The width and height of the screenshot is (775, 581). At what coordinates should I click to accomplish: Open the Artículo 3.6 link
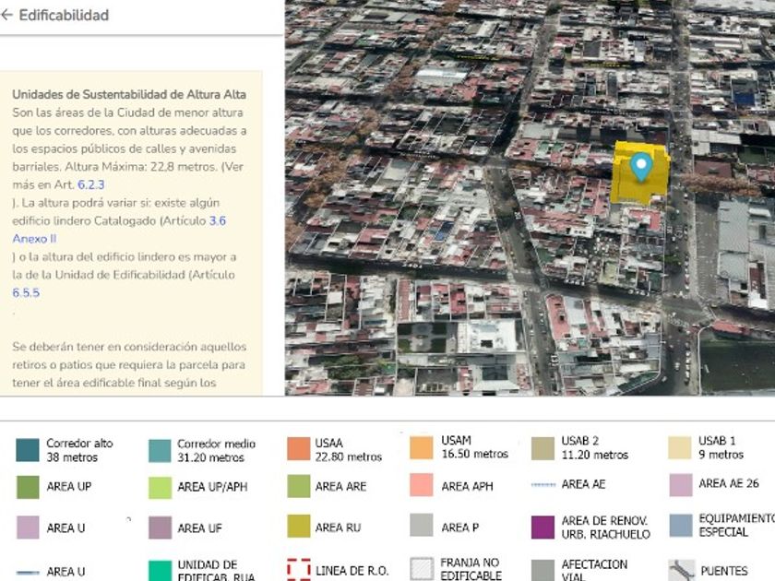(218, 220)
